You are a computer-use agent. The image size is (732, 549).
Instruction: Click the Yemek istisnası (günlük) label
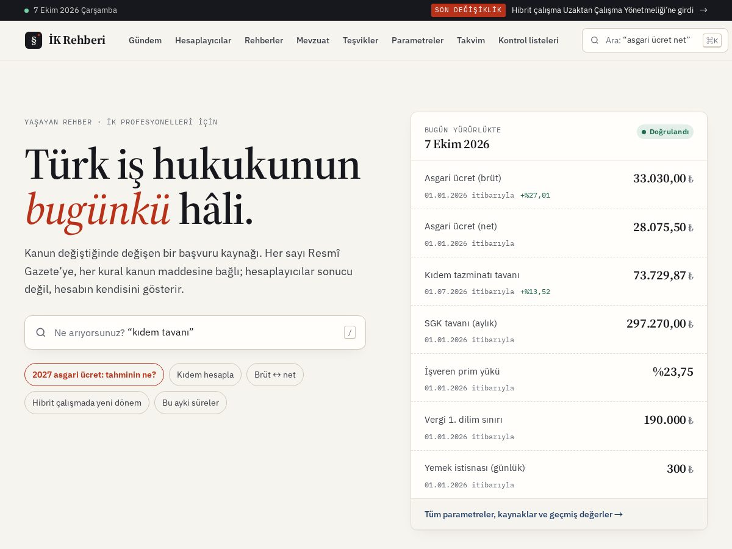(475, 468)
